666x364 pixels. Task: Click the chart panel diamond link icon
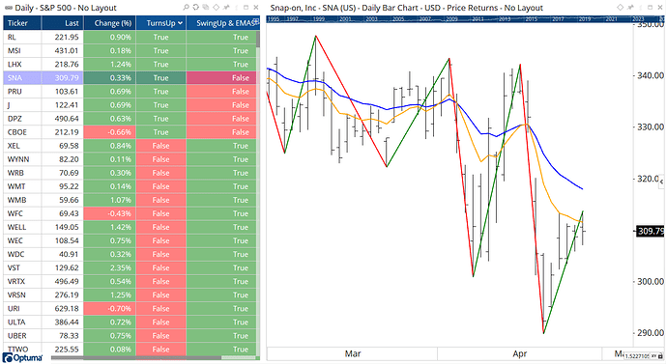click(621, 8)
